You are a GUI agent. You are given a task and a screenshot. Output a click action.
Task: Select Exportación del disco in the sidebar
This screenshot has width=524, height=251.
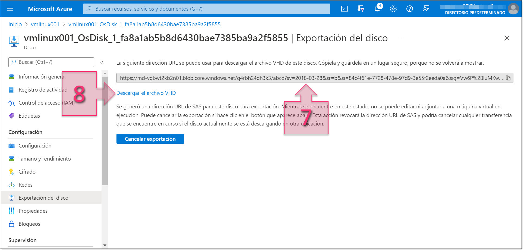[x=43, y=197]
